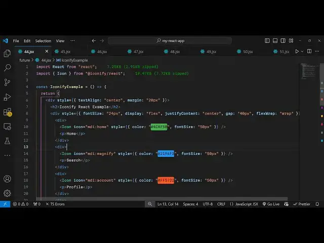
Task: Click the bundle size text 19.47KB
Action: click(x=162, y=73)
